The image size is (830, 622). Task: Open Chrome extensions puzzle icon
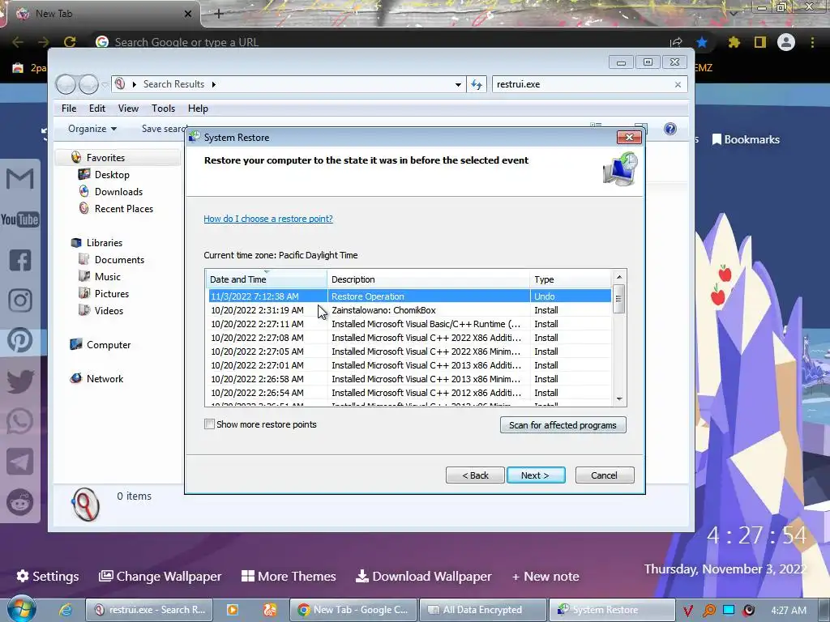[734, 42]
